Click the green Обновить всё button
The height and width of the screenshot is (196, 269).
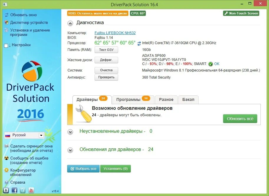coord(240,119)
